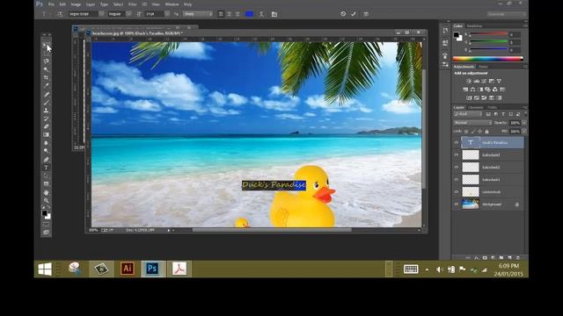Viewport: 563px width, 316px height.
Task: Click the Windows Start button
Action: (x=45, y=269)
